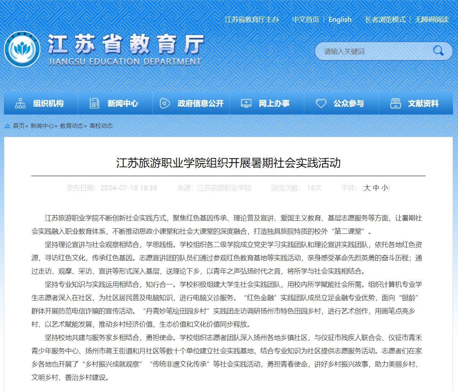Enable 长者浏览模式
The width and height of the screenshot is (458, 391).
click(x=385, y=20)
